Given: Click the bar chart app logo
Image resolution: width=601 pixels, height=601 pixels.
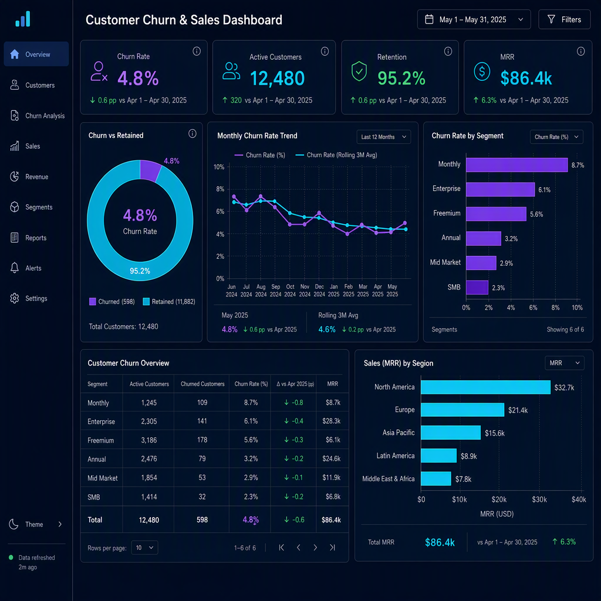Looking at the screenshot, I should (x=23, y=19).
